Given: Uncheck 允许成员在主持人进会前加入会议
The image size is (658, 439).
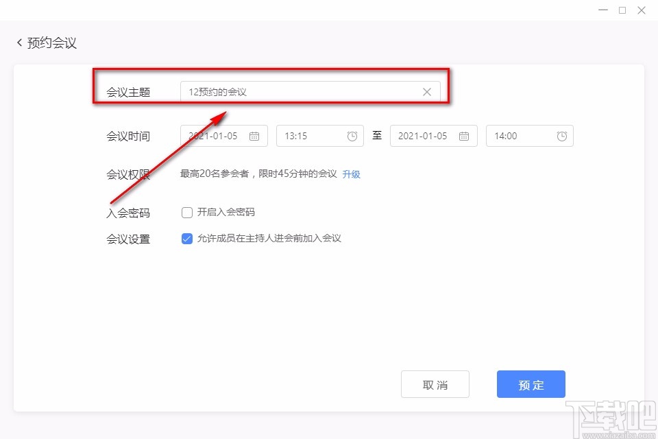Looking at the screenshot, I should coord(186,238).
